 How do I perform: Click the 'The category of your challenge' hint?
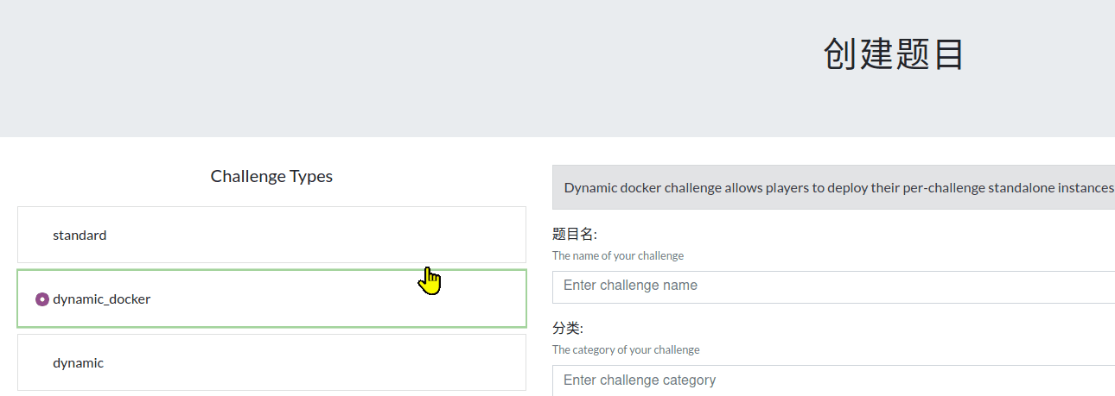tap(626, 350)
